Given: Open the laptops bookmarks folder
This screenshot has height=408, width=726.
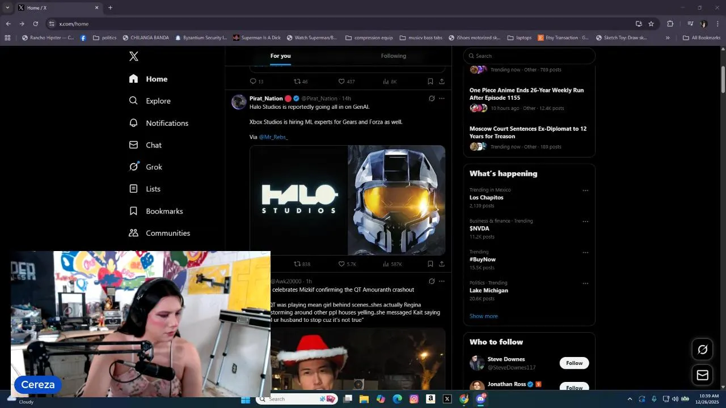Looking at the screenshot, I should pyautogui.click(x=520, y=38).
